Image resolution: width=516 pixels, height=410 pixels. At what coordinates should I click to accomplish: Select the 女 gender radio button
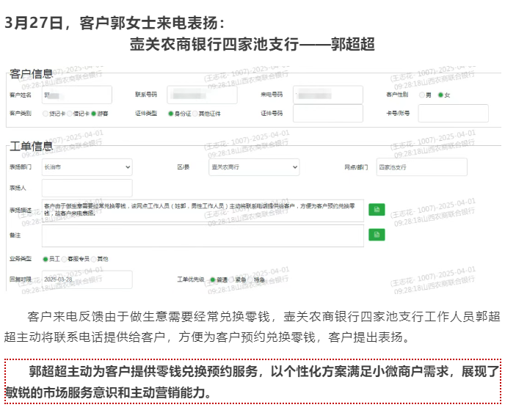click(x=440, y=95)
